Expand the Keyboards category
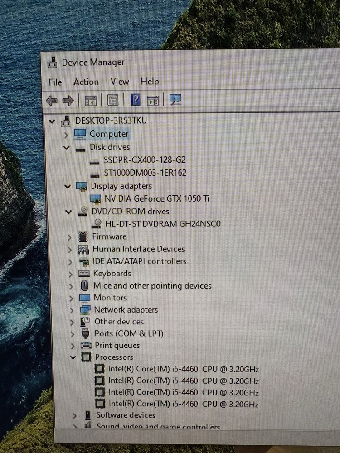Screen dimensions: 340x453 (71, 274)
